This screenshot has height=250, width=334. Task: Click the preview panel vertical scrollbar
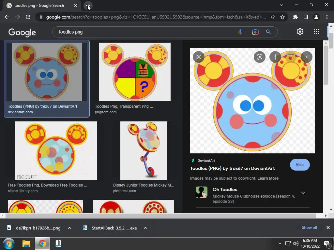click(326, 65)
